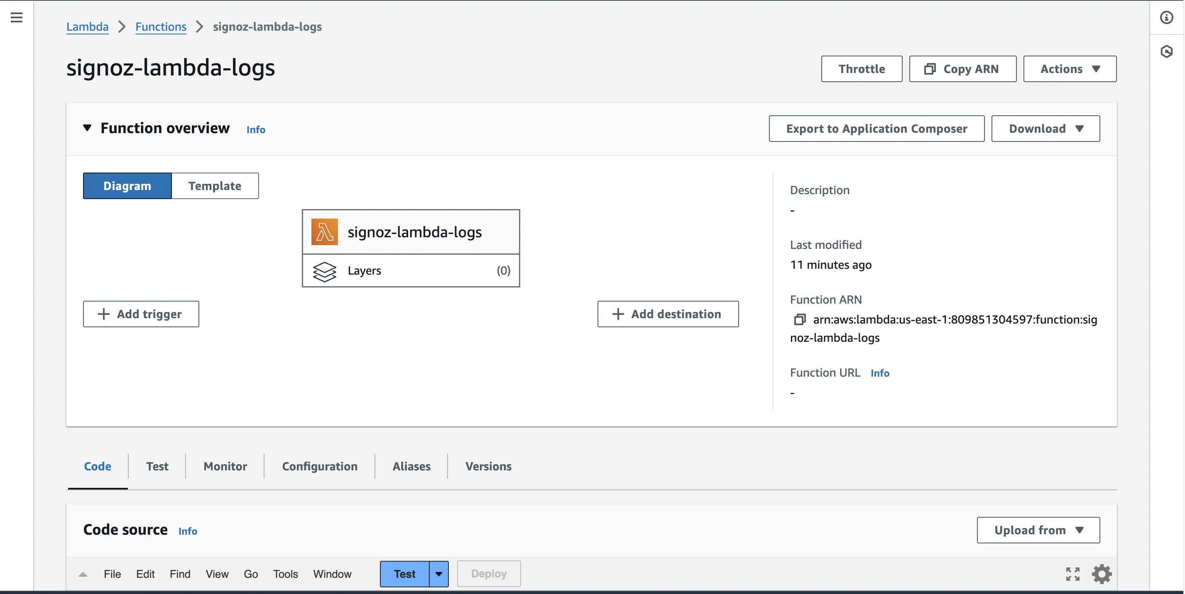
Task: Open the editor File menu
Action: 112,574
